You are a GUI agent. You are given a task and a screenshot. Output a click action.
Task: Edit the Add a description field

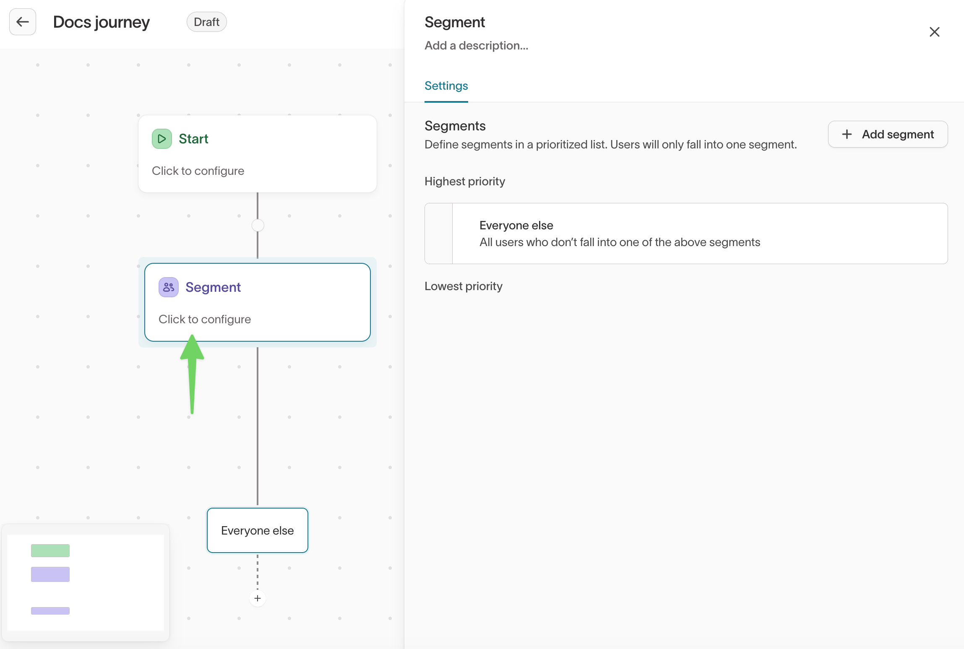(x=476, y=45)
